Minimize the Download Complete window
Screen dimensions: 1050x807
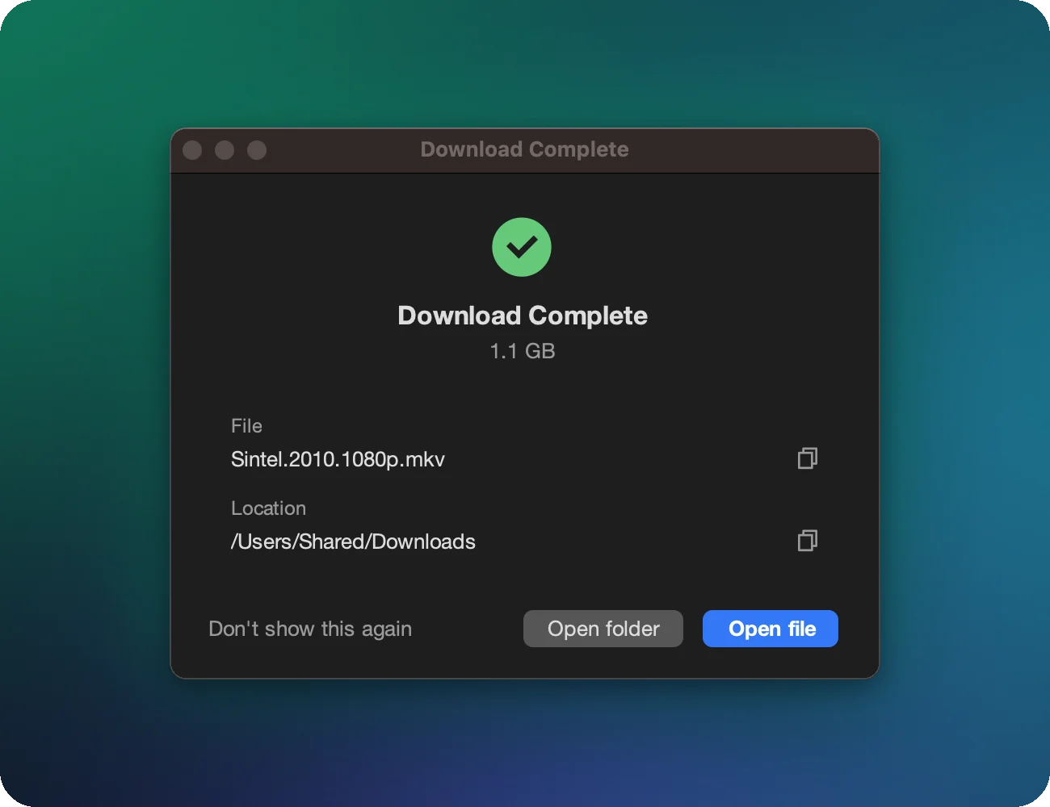click(225, 150)
